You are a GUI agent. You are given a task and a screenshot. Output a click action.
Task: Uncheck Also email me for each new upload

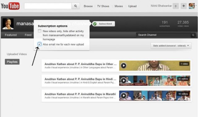pos(40,44)
